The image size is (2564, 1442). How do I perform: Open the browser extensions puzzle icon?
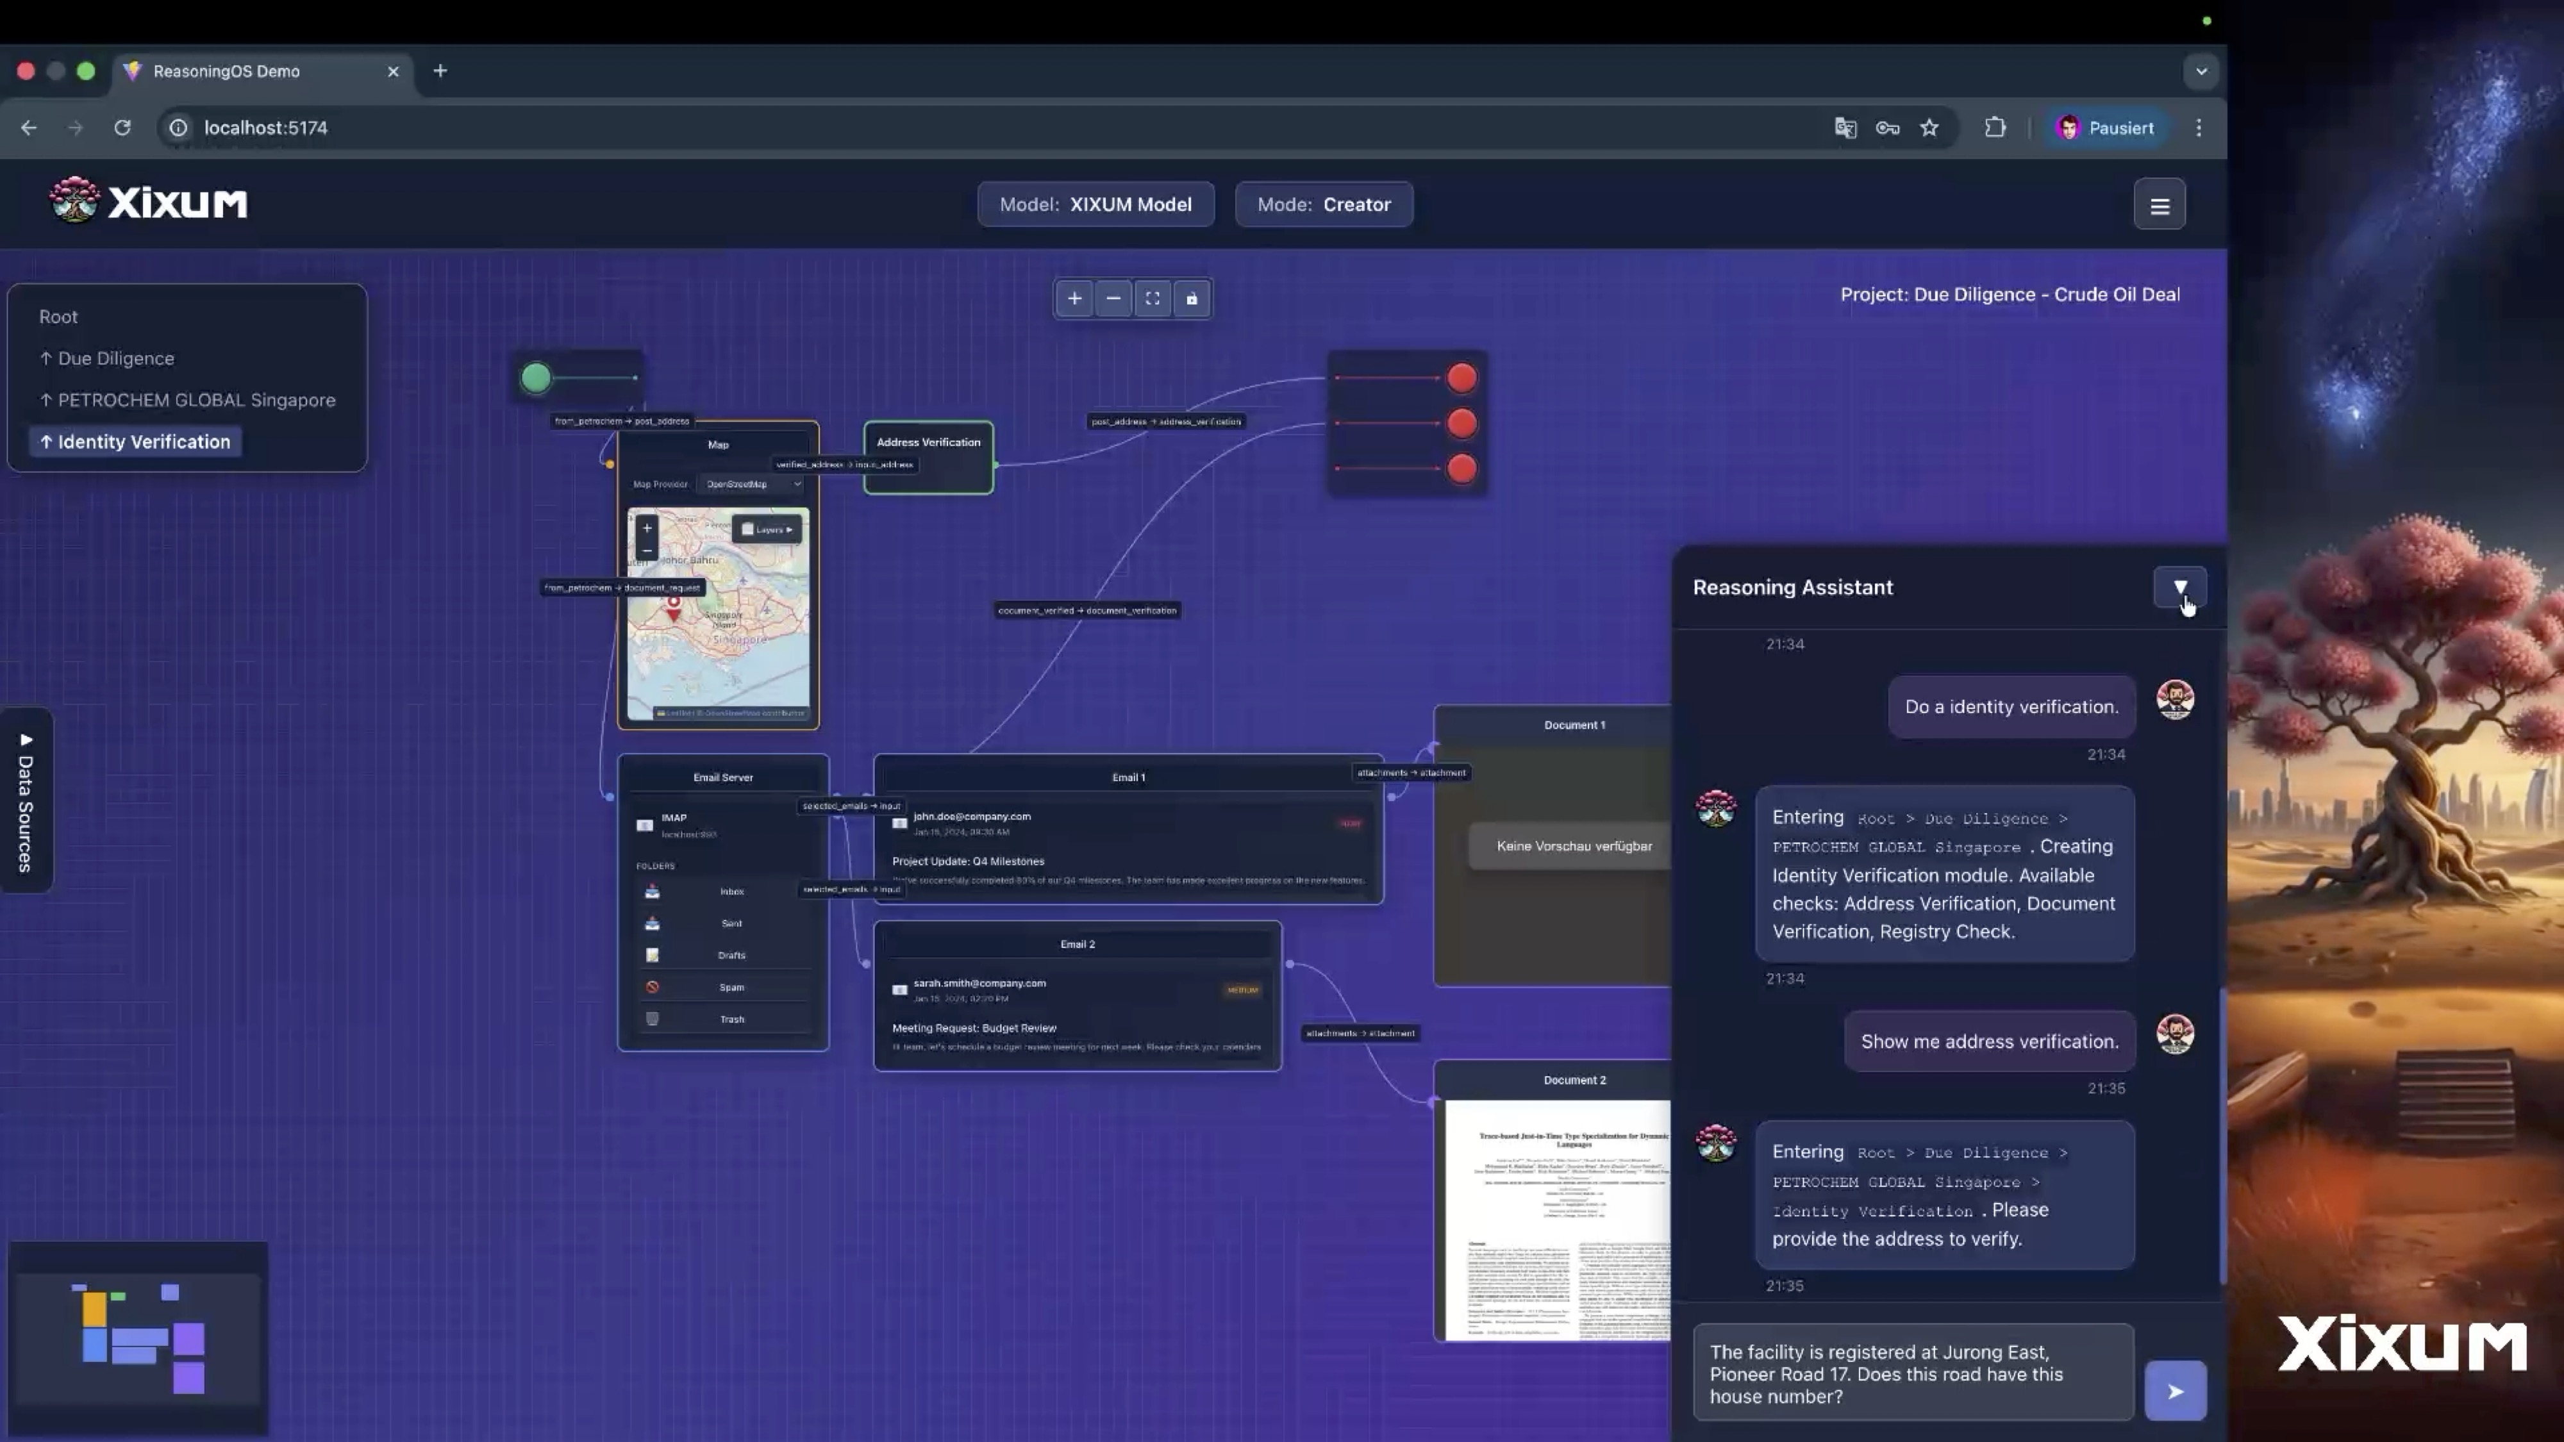pyautogui.click(x=1995, y=128)
